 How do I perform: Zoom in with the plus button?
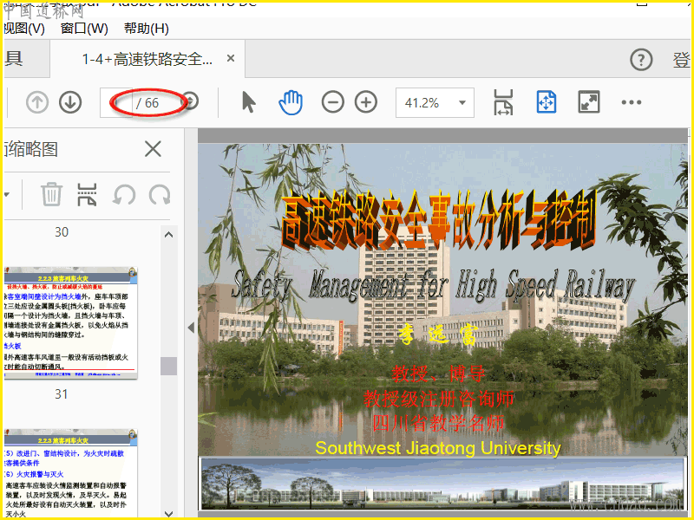(366, 102)
